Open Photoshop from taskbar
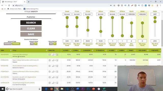Image resolution: width=163 pixels, height=91 pixels. point(88,89)
